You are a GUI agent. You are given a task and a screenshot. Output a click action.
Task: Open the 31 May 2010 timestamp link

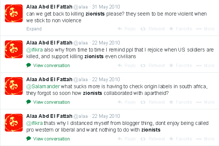tap(106, 7)
